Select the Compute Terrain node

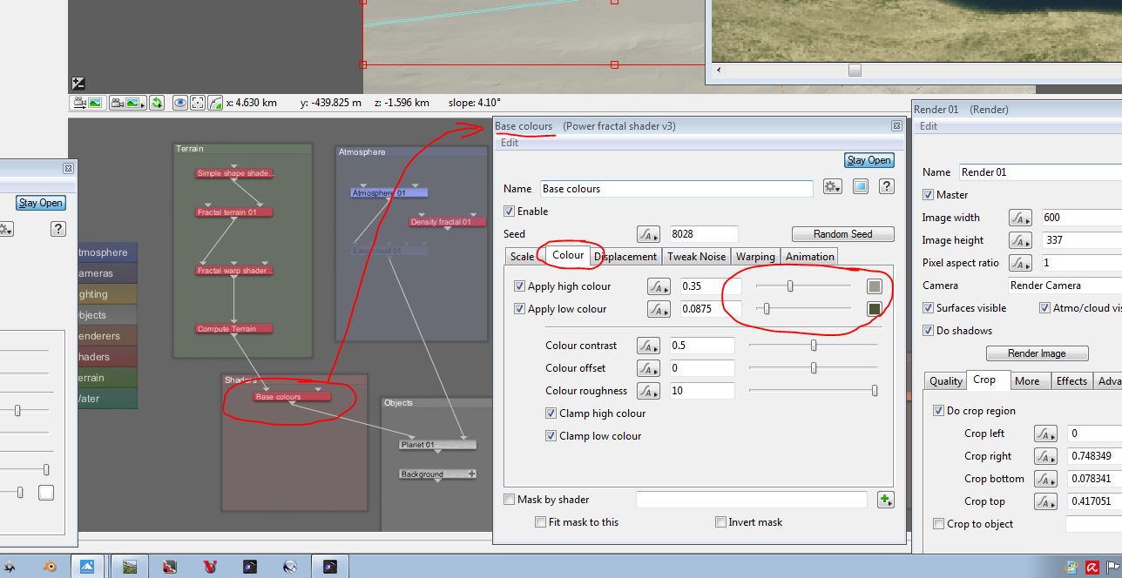[234, 329]
